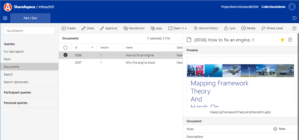This screenshot has width=299, height=140.
Task: Click the MappingFrameworkTheoryAndHandsOn.pptx filename
Action: point(240,112)
